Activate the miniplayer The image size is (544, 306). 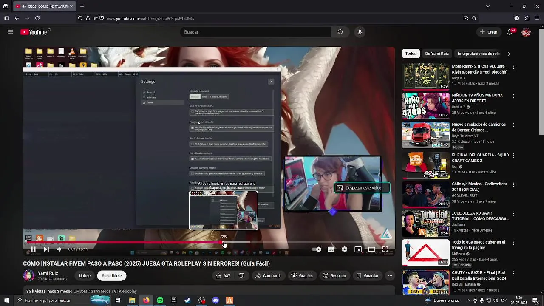coord(358,249)
